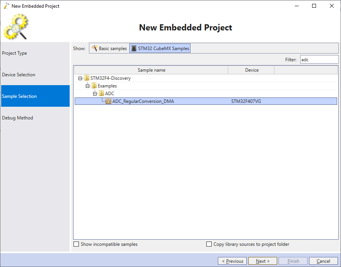The image size is (341, 267).
Task: Click the ADC_RegularConversion_DMA sample icon
Action: point(108,101)
